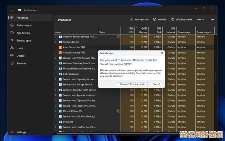Select the Service Host: Clipboard User Service row
The image size is (225, 141).
[x=134, y=101]
